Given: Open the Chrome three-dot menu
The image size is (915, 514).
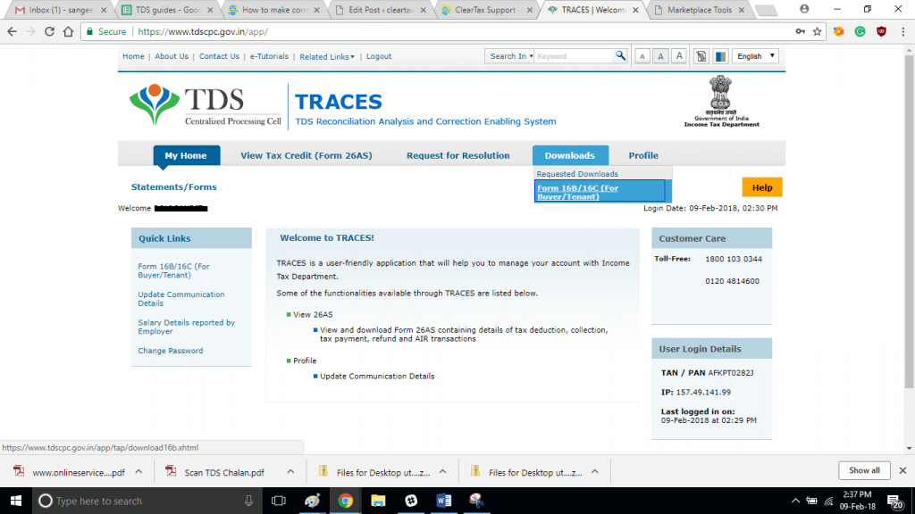Looking at the screenshot, I should tap(902, 31).
